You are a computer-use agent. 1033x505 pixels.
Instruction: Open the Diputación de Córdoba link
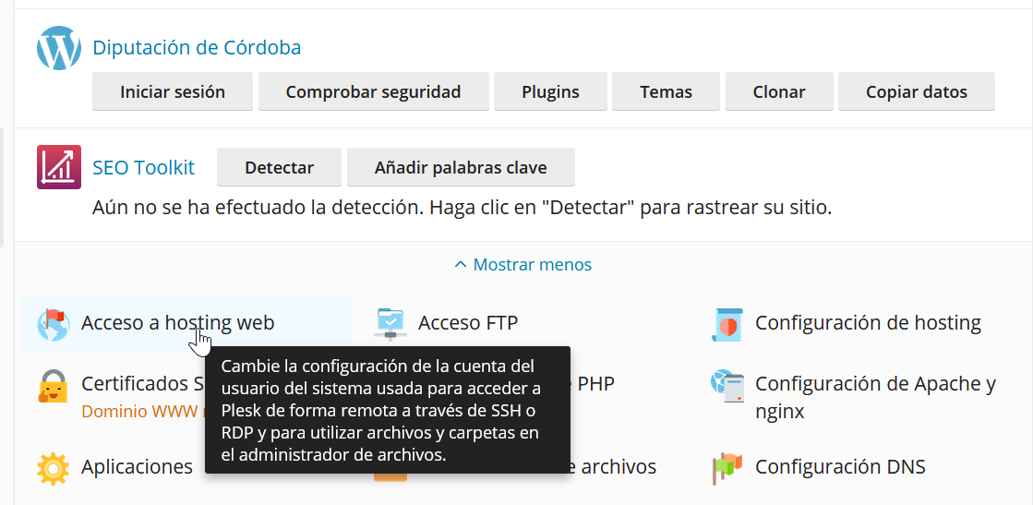point(197,48)
